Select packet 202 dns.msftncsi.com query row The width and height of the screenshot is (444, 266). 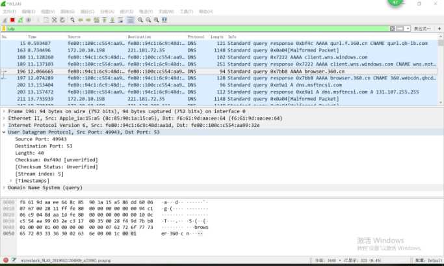point(219,85)
